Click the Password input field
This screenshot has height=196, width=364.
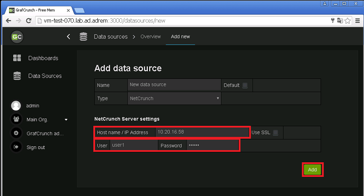click(212, 145)
